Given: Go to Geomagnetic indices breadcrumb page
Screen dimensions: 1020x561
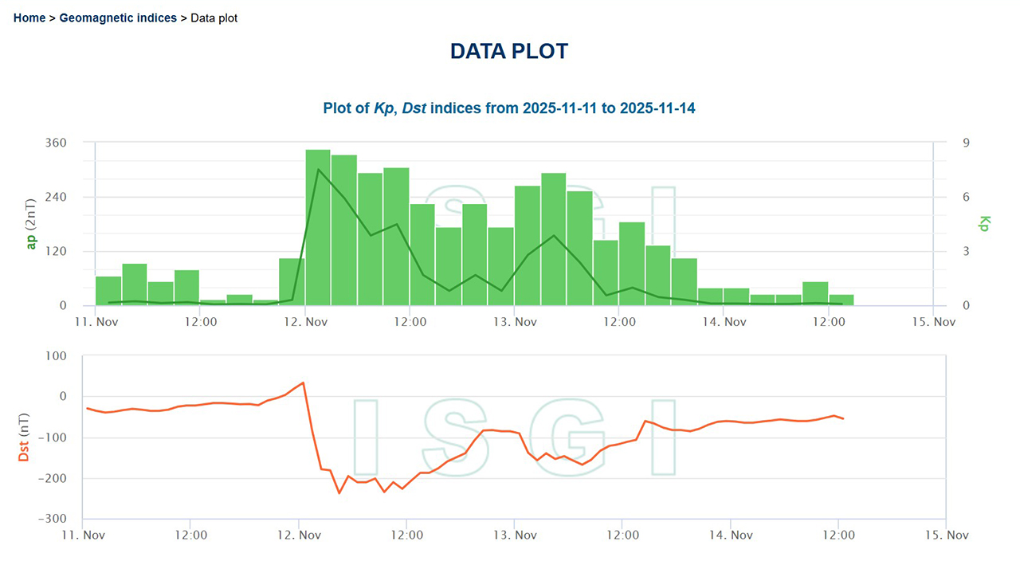Looking at the screenshot, I should click(x=118, y=18).
